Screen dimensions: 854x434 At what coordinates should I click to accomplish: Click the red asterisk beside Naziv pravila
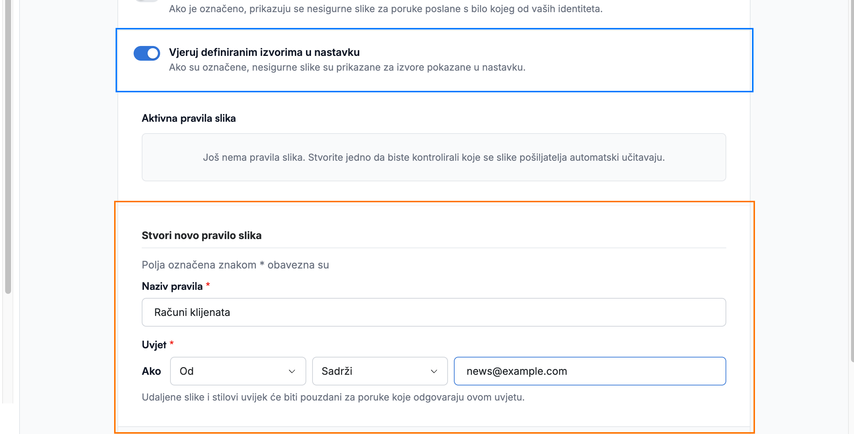208,285
